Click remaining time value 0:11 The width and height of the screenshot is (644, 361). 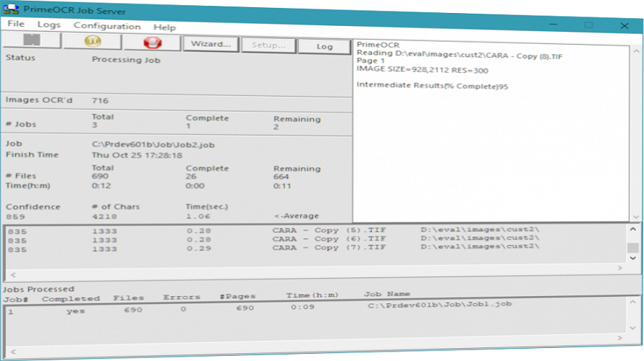pos(282,186)
